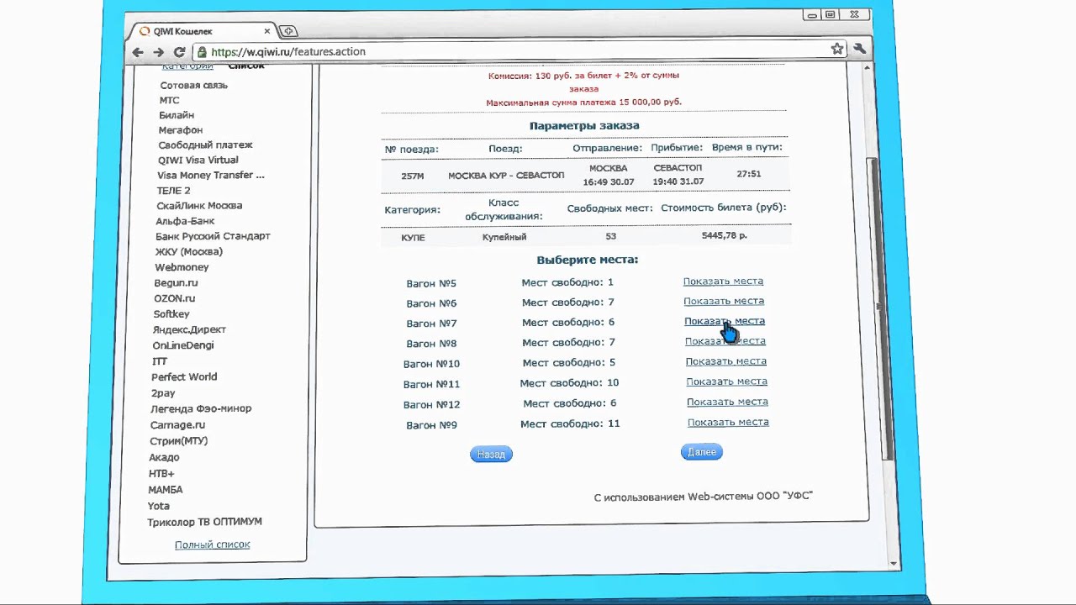
Task: Select ЖКУ (Москва) entry
Action: tap(188, 251)
